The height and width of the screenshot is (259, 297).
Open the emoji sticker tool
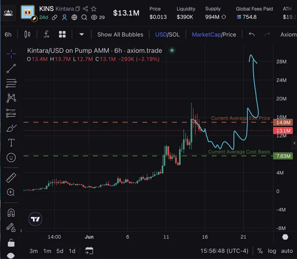pyautogui.click(x=11, y=157)
